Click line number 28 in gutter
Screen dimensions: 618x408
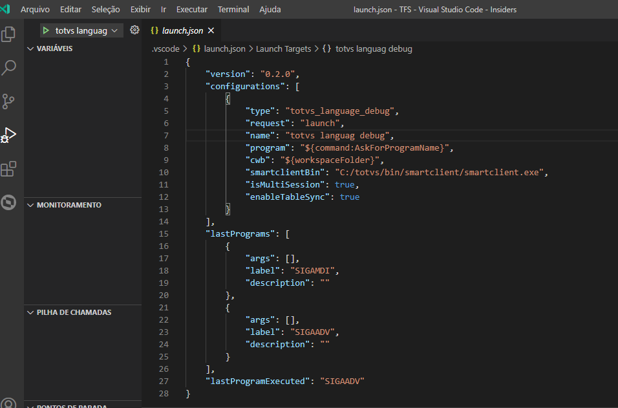tap(164, 393)
